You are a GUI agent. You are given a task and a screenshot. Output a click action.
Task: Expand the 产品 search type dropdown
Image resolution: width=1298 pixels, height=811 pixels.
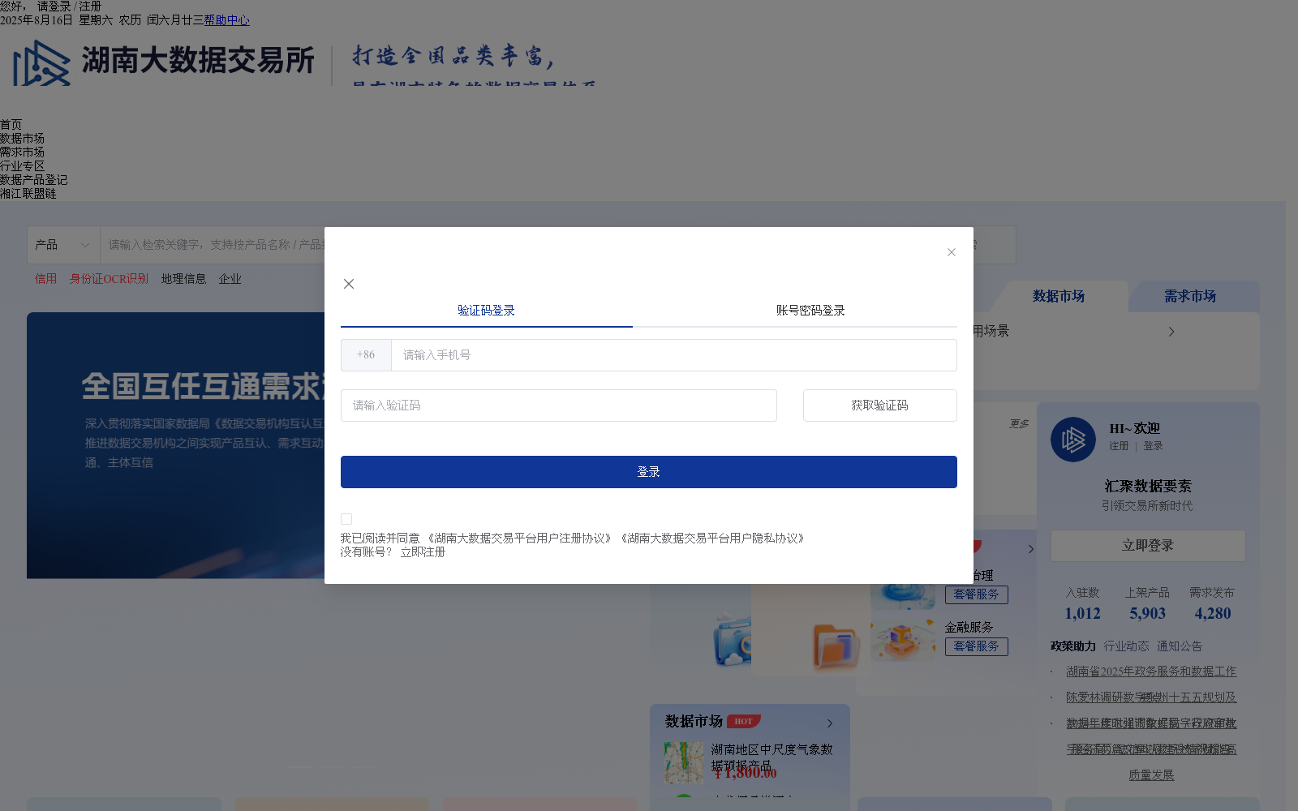[63, 245]
